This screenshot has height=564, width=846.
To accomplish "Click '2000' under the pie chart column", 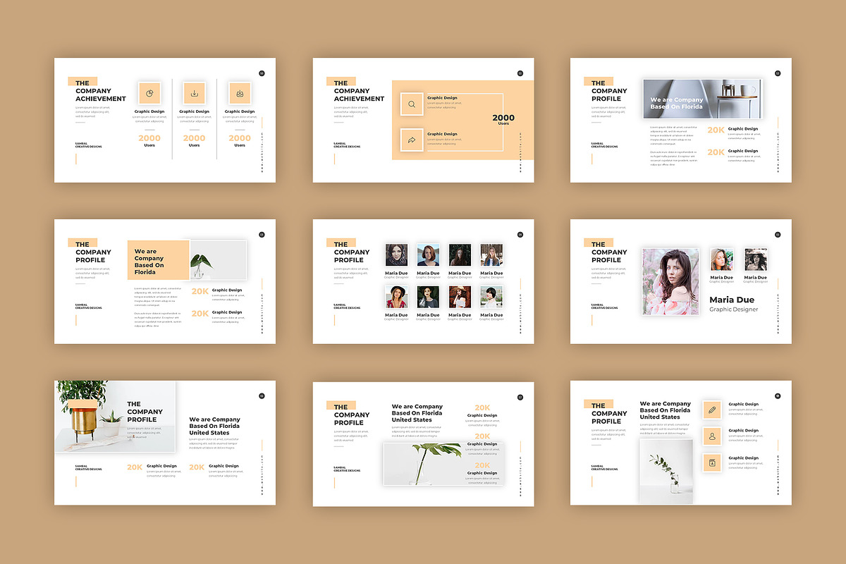I will pyautogui.click(x=149, y=138).
